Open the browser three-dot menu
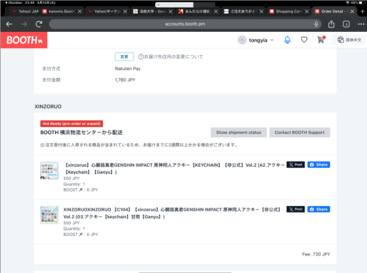 361,24
